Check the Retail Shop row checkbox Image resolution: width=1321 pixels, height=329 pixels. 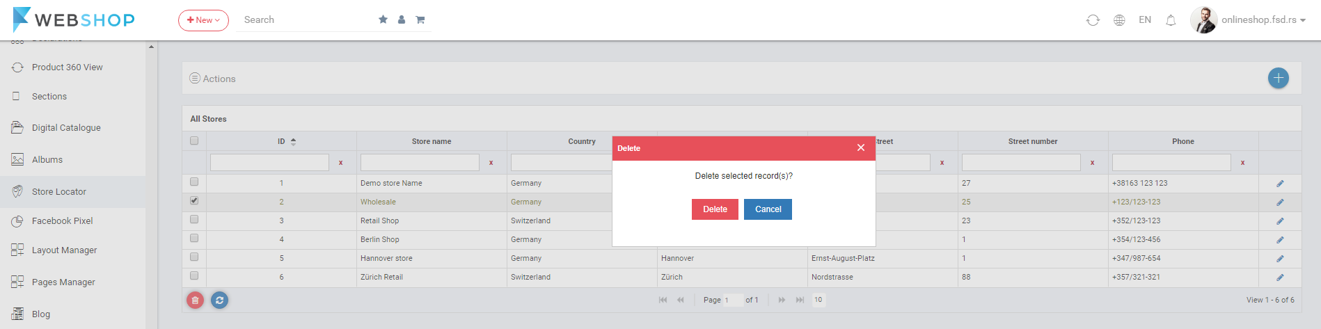click(194, 219)
